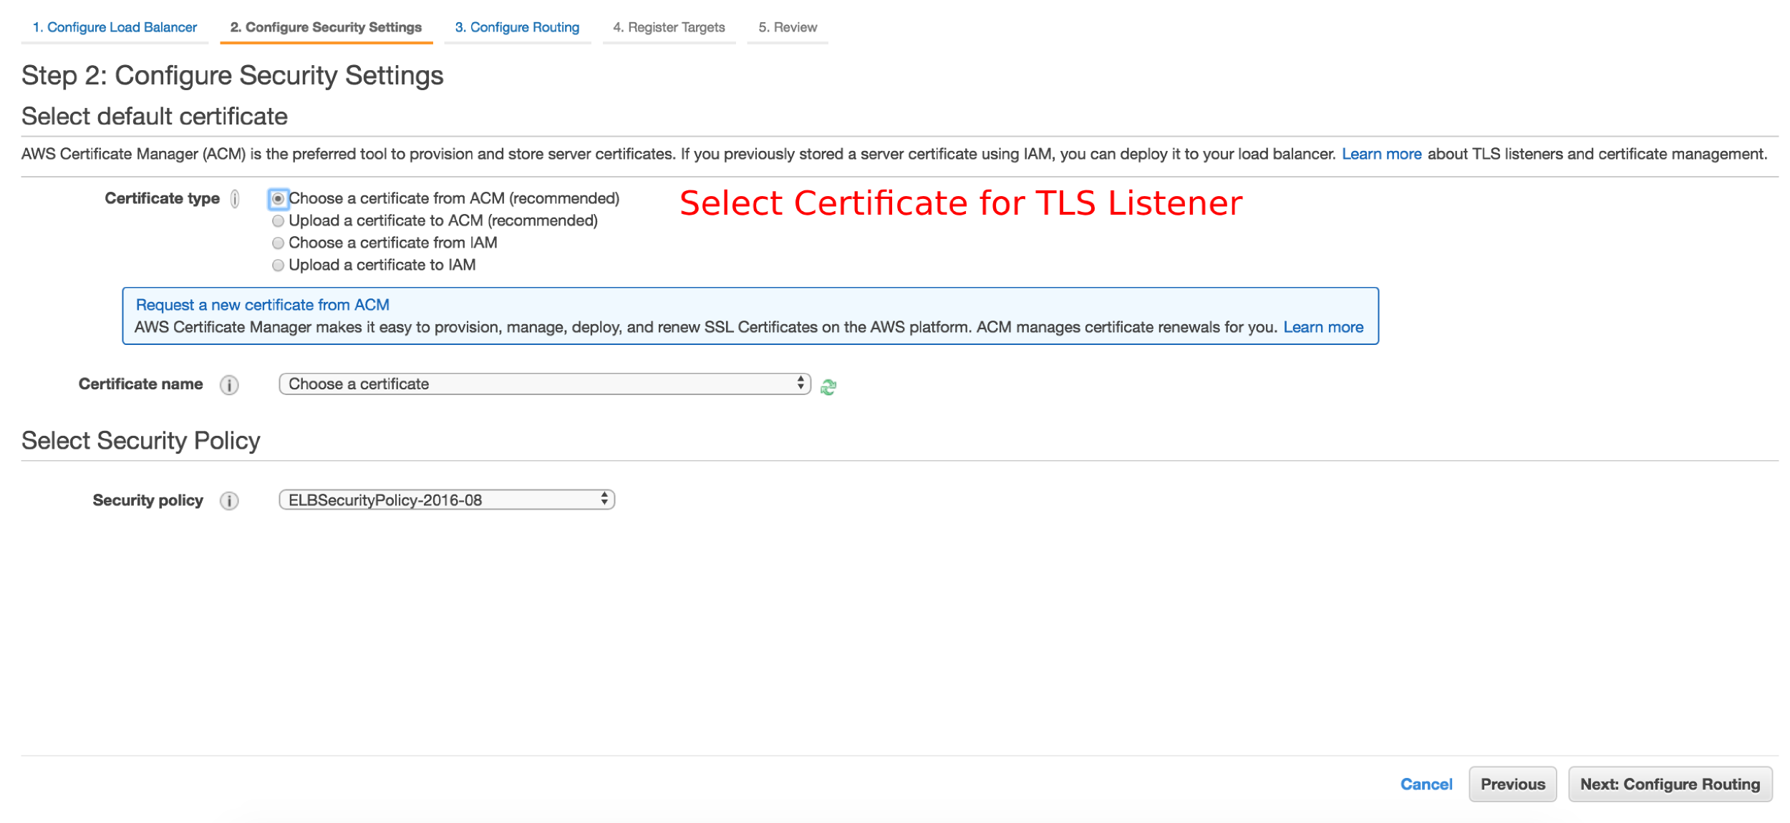Click the Cancel link
1790x823 pixels.
[x=1426, y=784]
